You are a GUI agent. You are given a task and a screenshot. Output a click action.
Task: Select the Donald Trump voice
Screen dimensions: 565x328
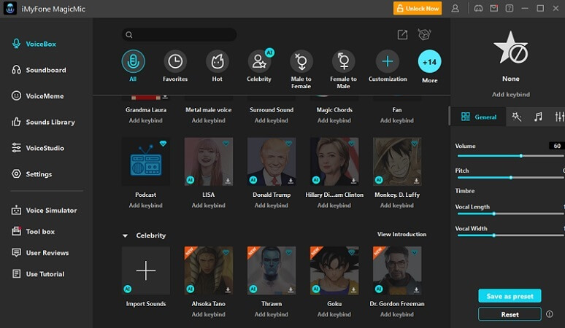[272, 162]
